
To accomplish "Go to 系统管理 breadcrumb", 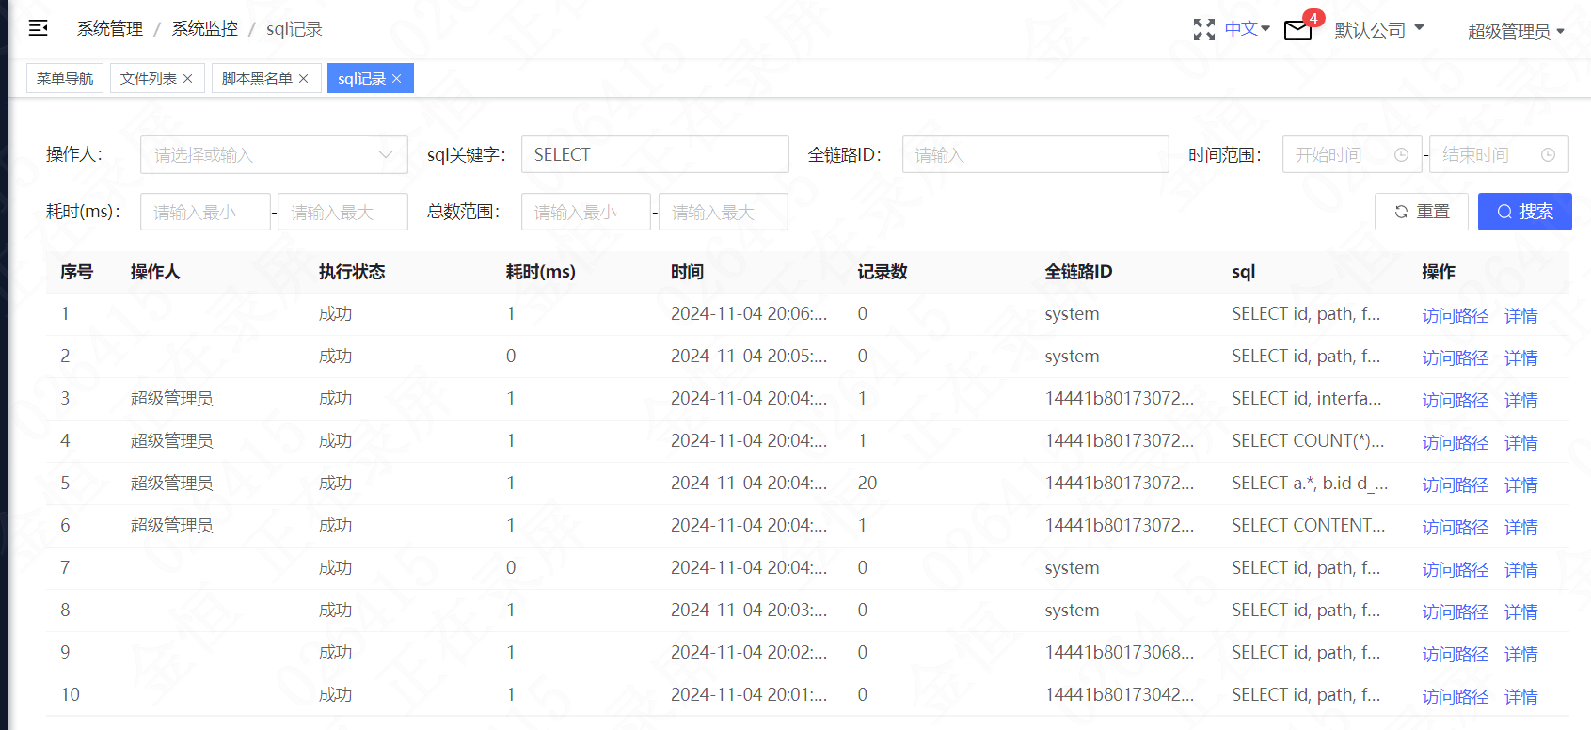I will point(110,29).
